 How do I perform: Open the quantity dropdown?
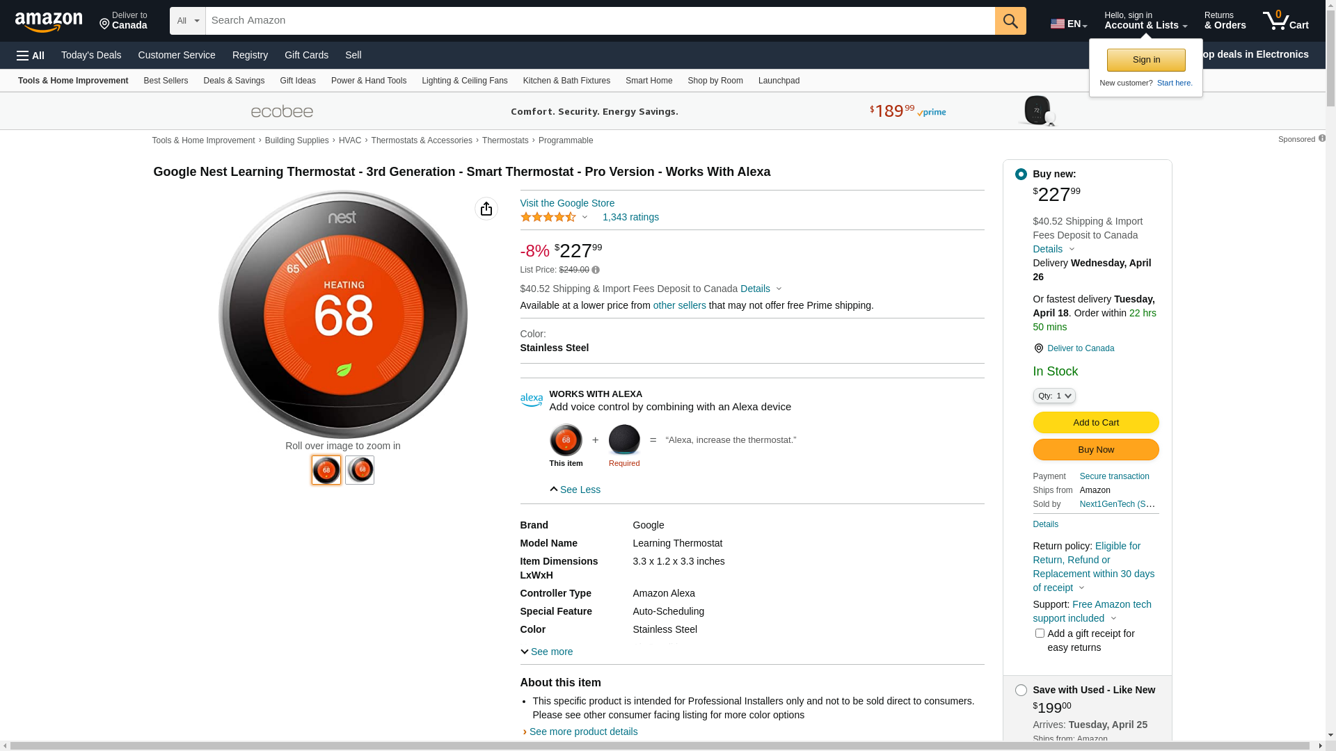1053,396
